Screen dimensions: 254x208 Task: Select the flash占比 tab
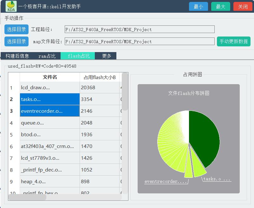[x=78, y=56]
